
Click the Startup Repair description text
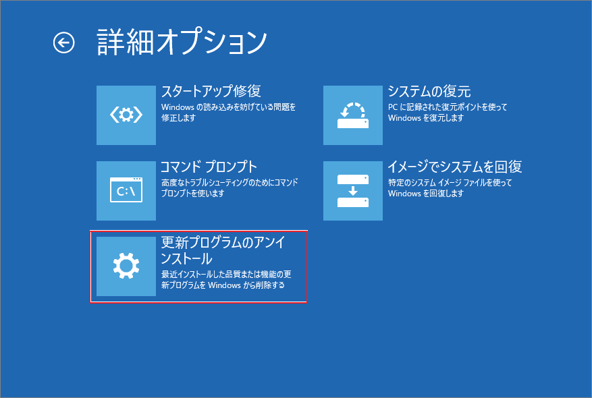pyautogui.click(x=223, y=112)
